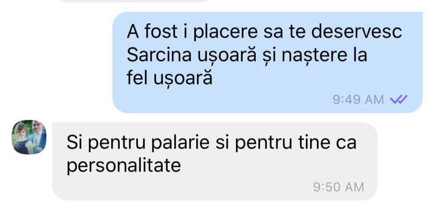
Task: Click the line starting "Sarcina ușoară și naștere"
Action: coord(247,56)
